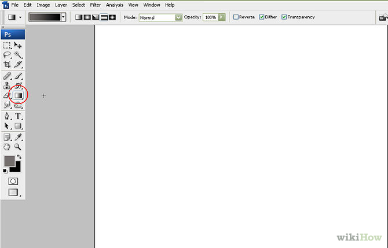Viewport: 388px width, 248px height.
Task: Open the View menu
Action: 133,5
